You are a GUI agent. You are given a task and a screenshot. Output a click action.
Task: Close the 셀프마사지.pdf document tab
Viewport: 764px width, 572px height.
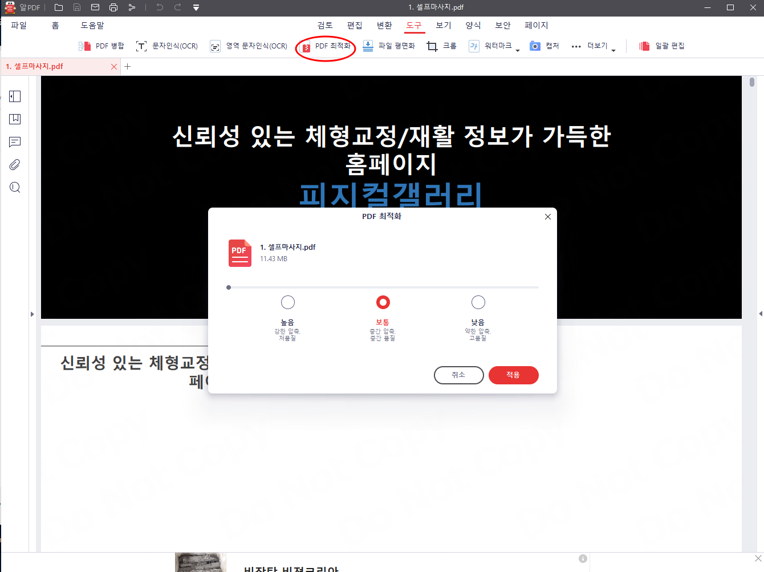coord(114,67)
